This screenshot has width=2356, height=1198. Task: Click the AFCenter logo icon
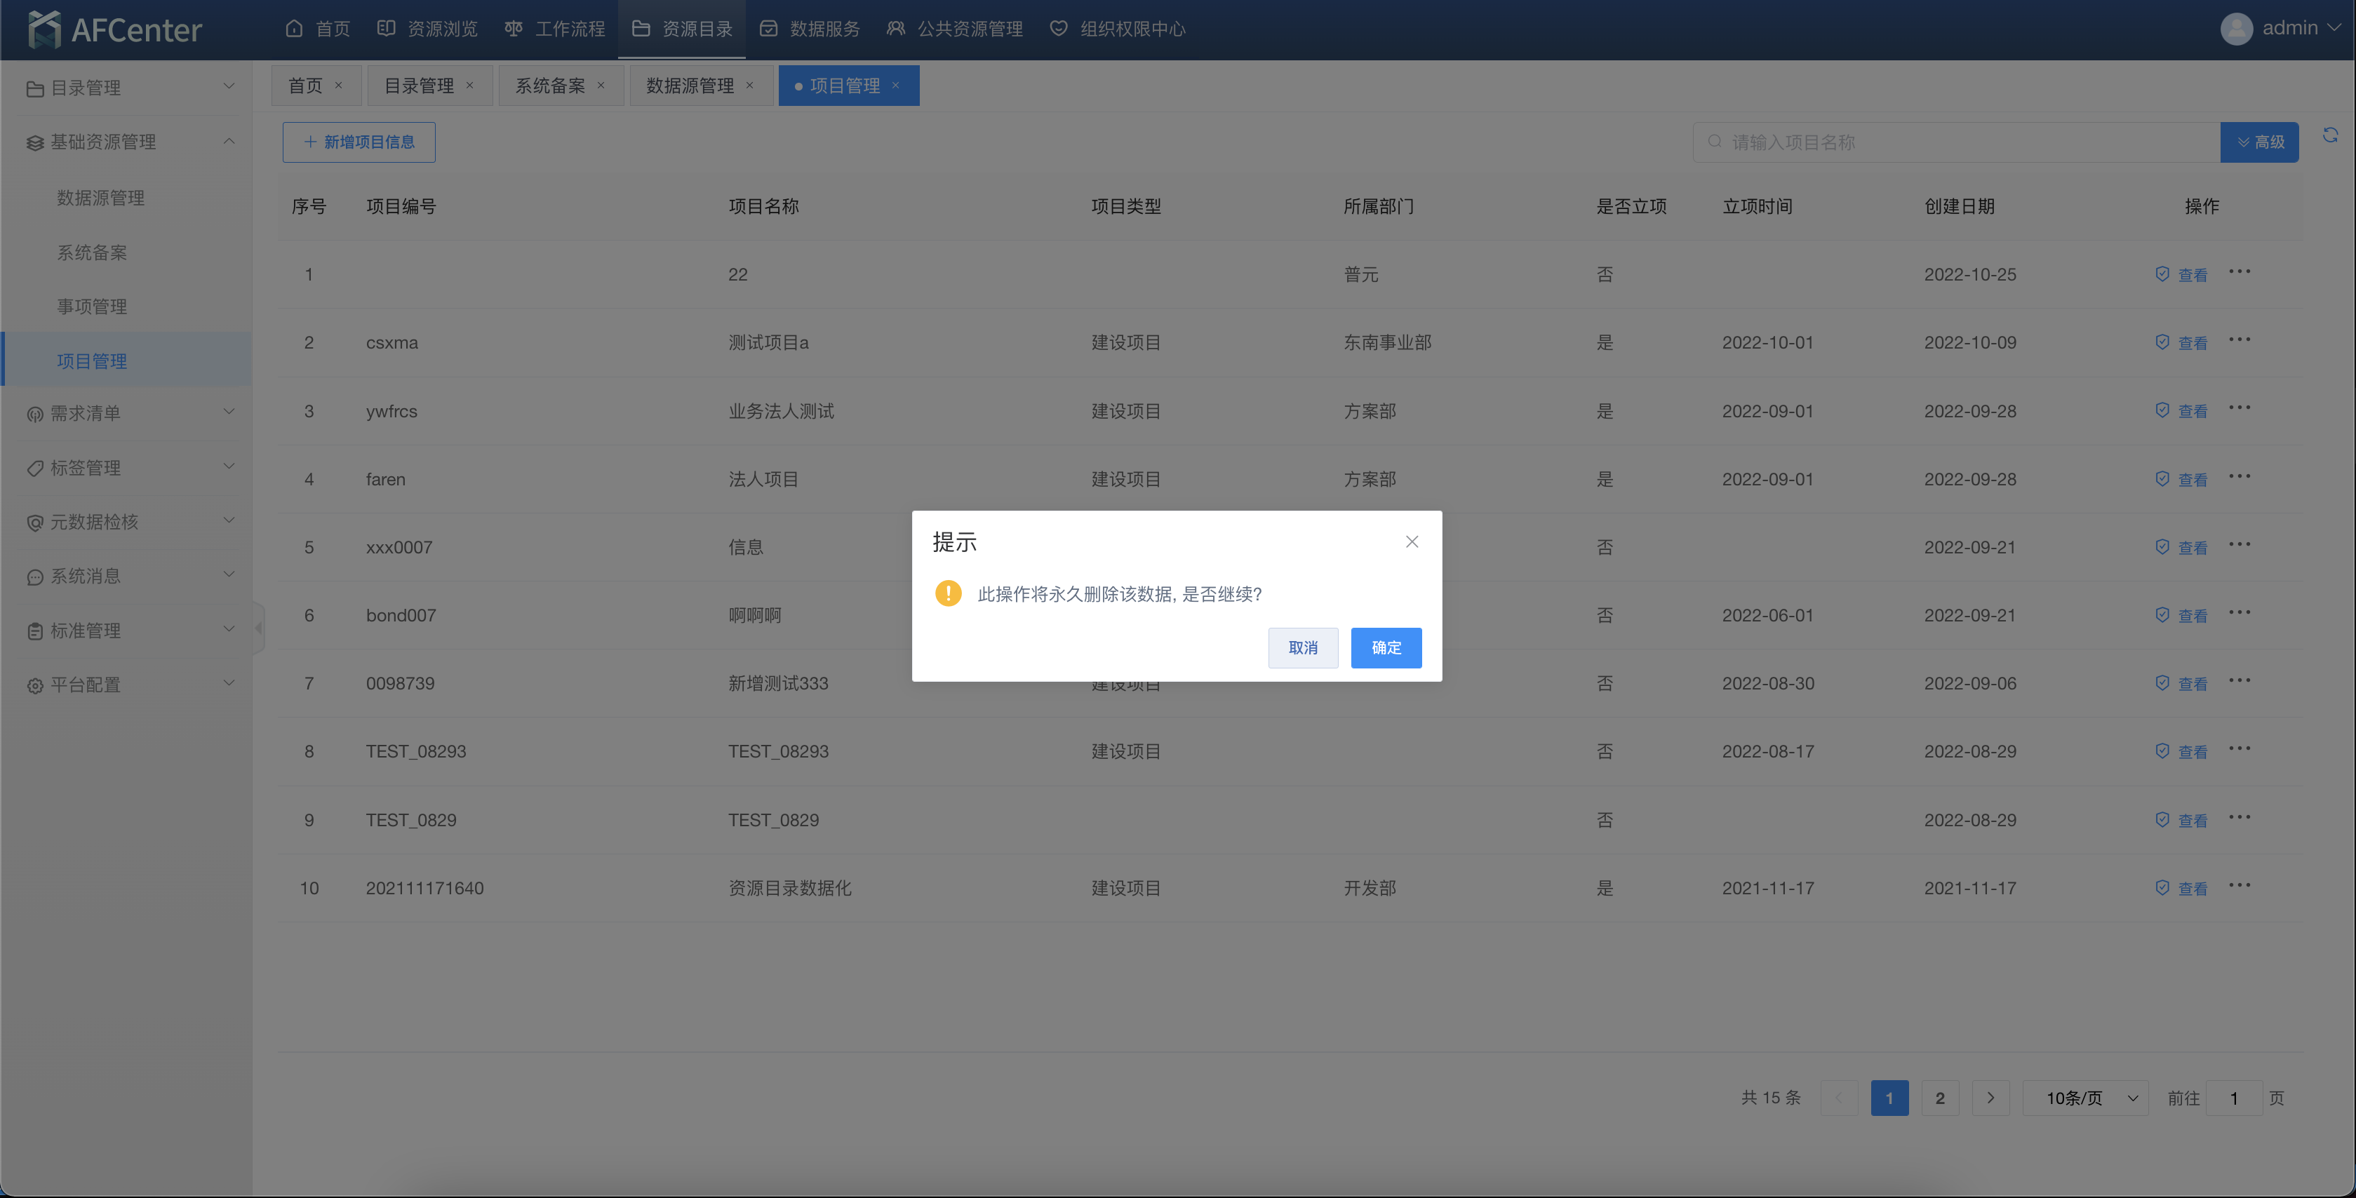point(44,29)
